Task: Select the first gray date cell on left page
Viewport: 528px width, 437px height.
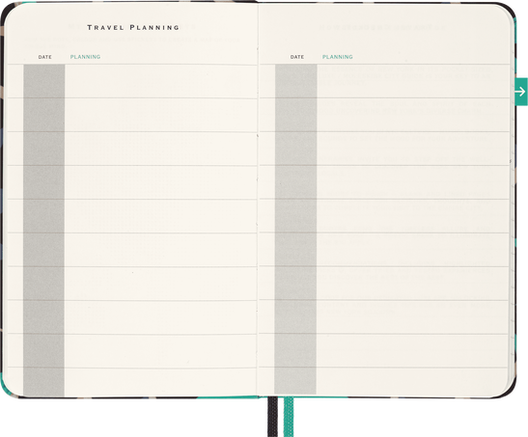Action: pos(44,81)
